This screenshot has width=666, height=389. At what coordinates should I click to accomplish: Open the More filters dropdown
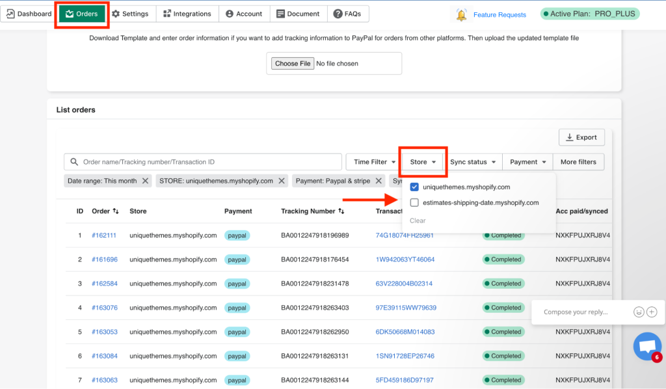coord(578,161)
